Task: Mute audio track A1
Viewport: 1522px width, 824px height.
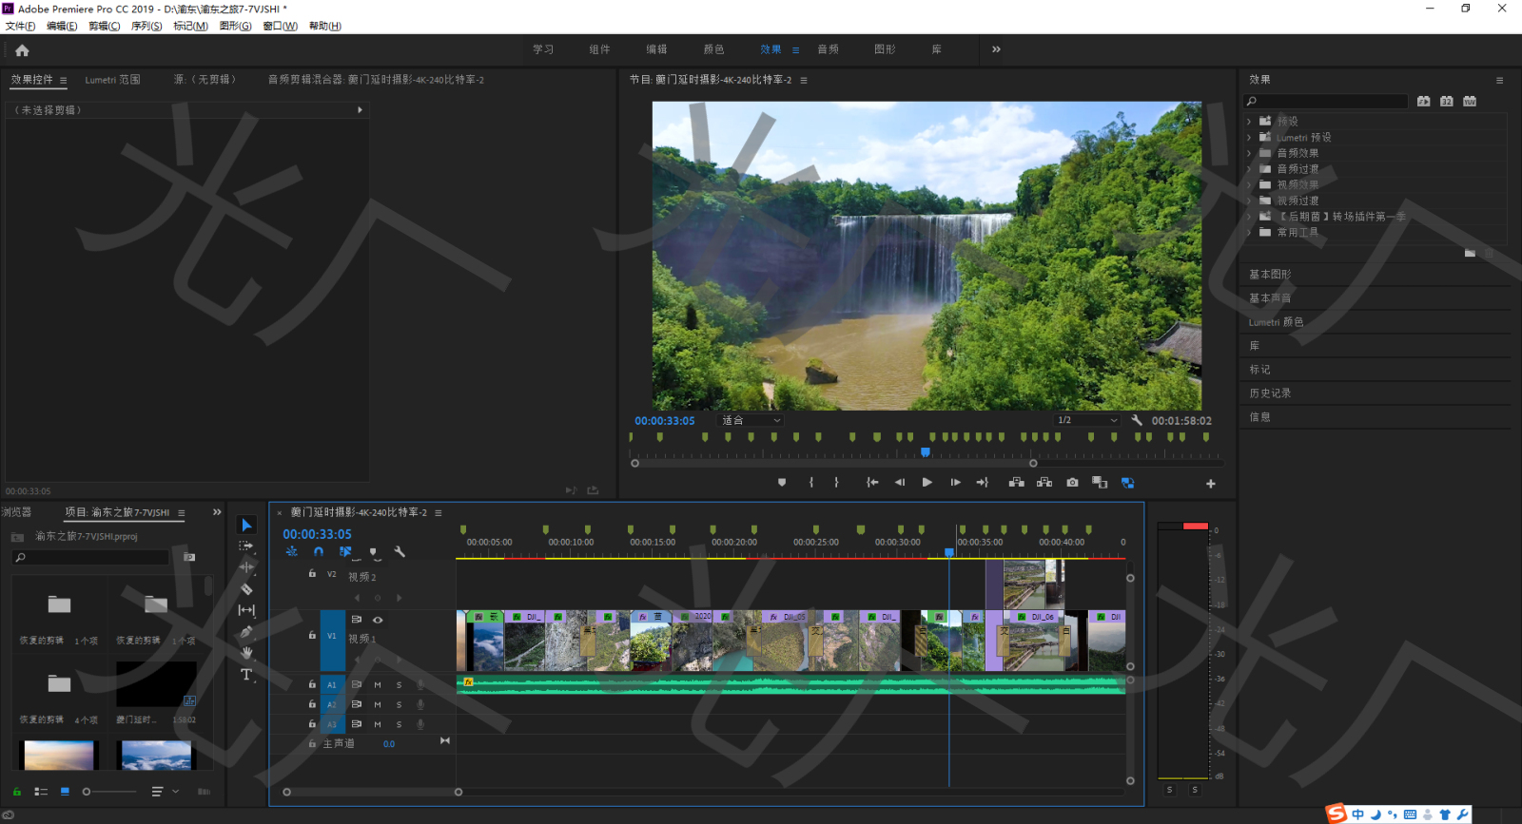Action: tap(378, 685)
